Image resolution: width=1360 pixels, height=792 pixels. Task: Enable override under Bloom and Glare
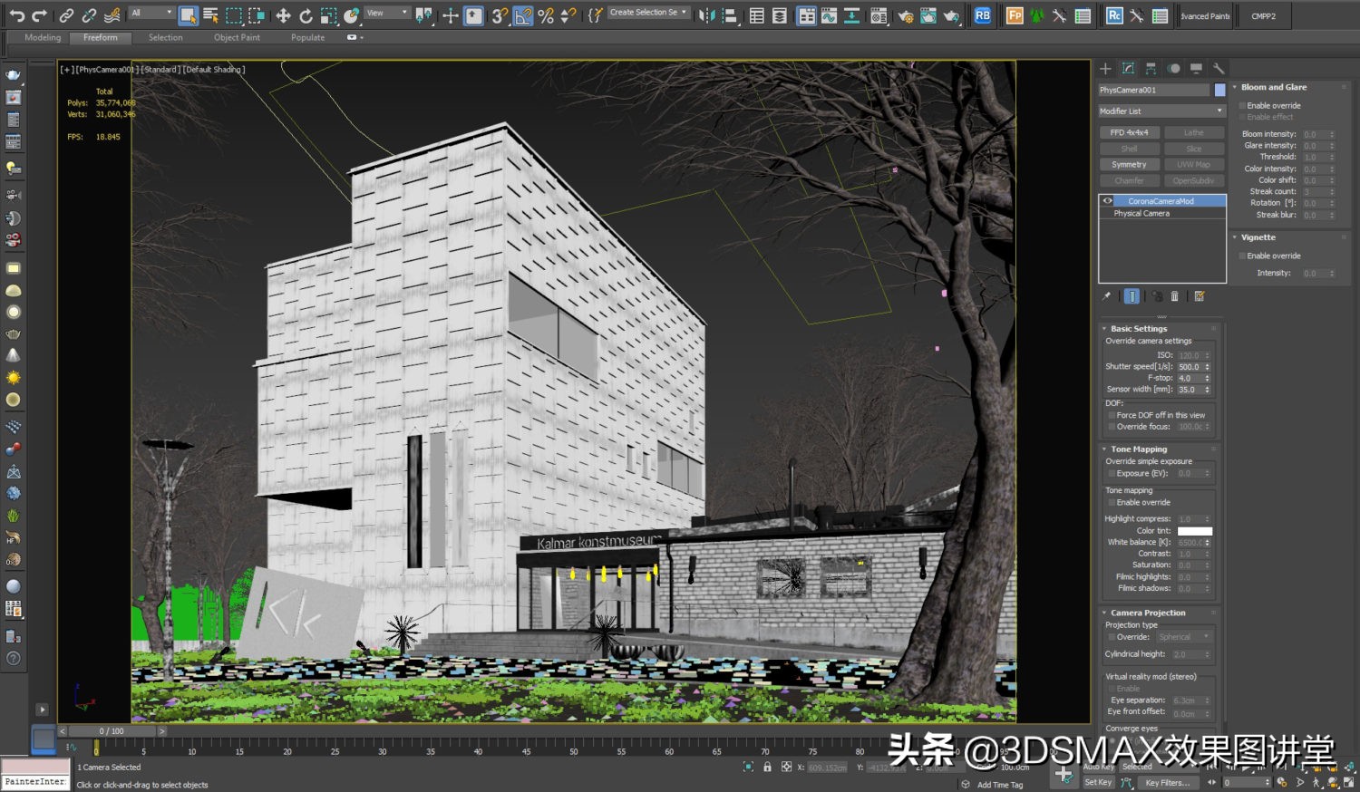[1243, 106]
